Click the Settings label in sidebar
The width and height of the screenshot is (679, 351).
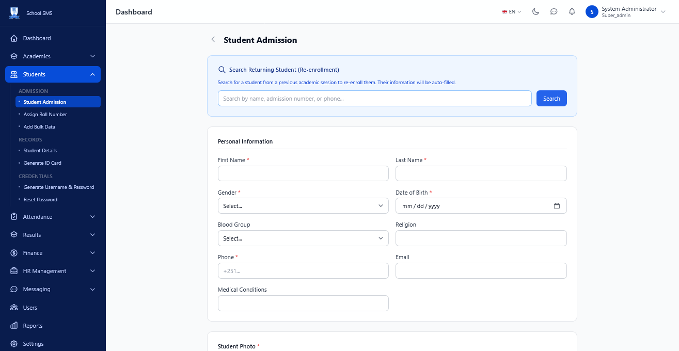(x=33, y=344)
